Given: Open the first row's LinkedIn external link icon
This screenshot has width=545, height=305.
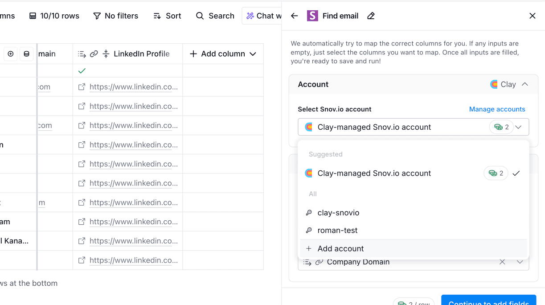Looking at the screenshot, I should pos(82,87).
